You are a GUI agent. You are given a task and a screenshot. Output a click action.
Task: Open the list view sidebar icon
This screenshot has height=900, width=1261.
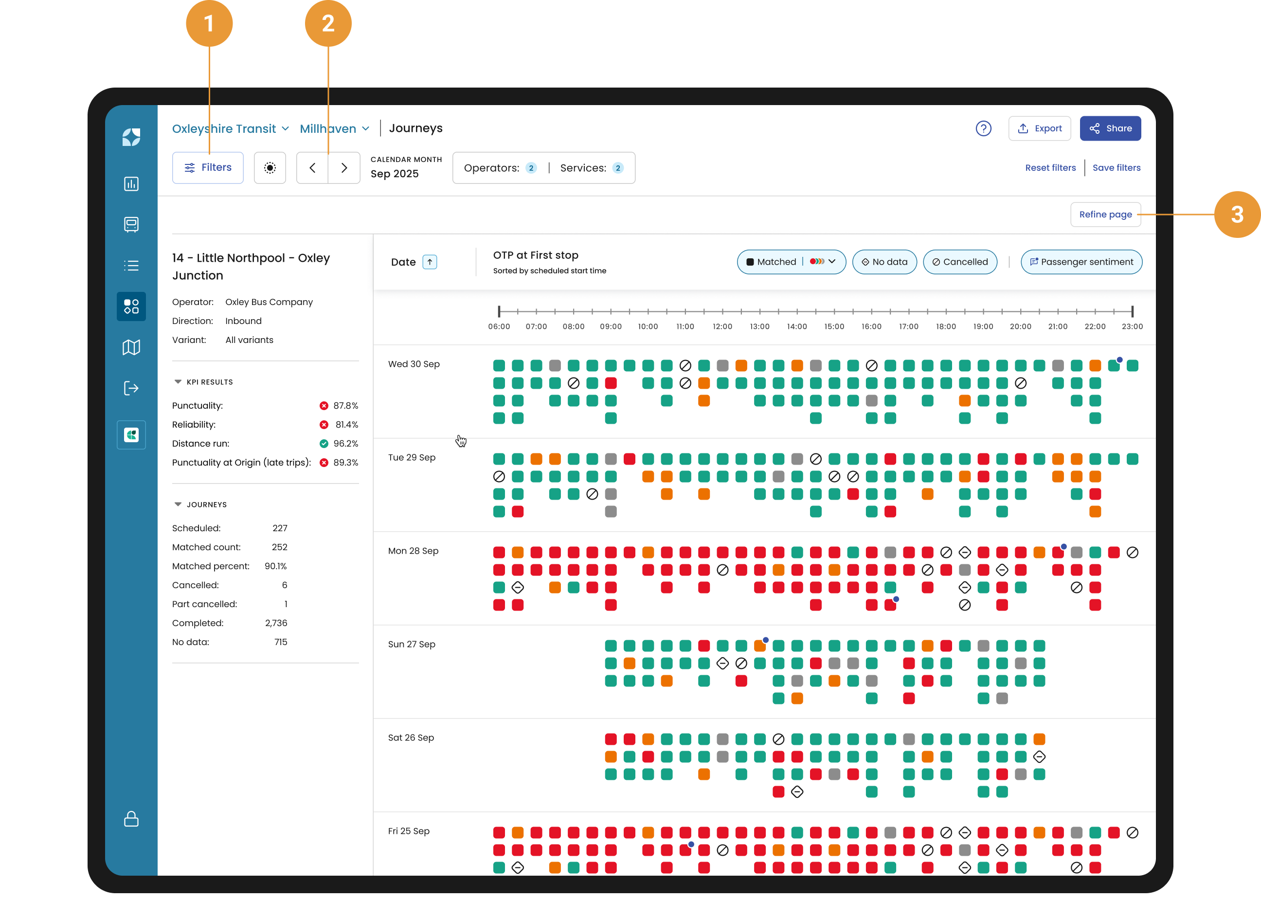(131, 266)
